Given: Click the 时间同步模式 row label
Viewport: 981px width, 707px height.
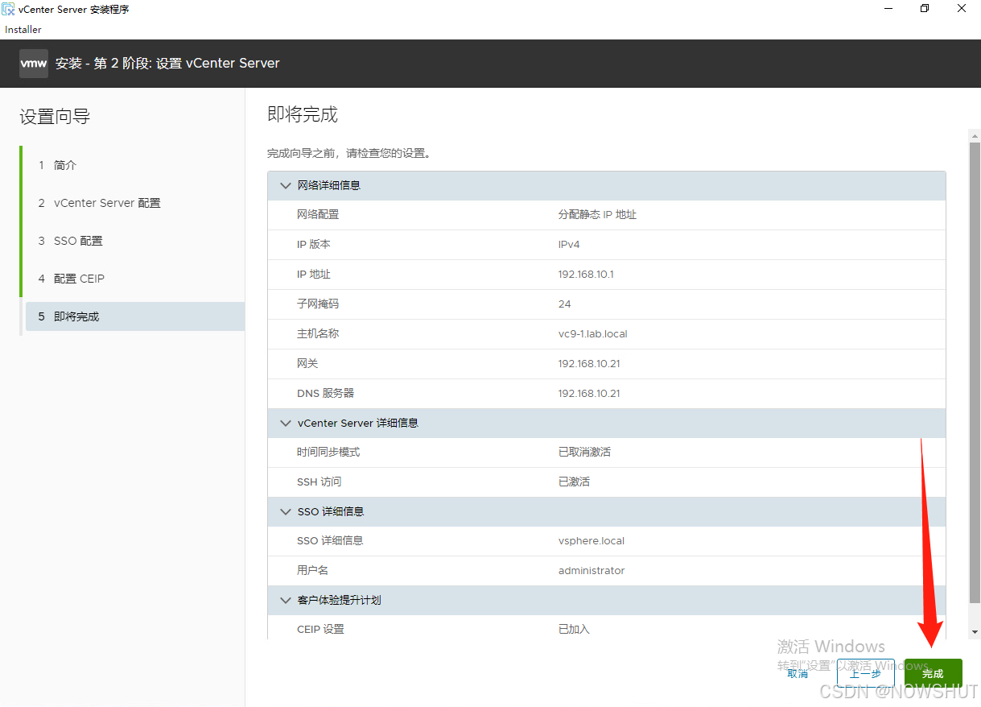Looking at the screenshot, I should 328,453.
